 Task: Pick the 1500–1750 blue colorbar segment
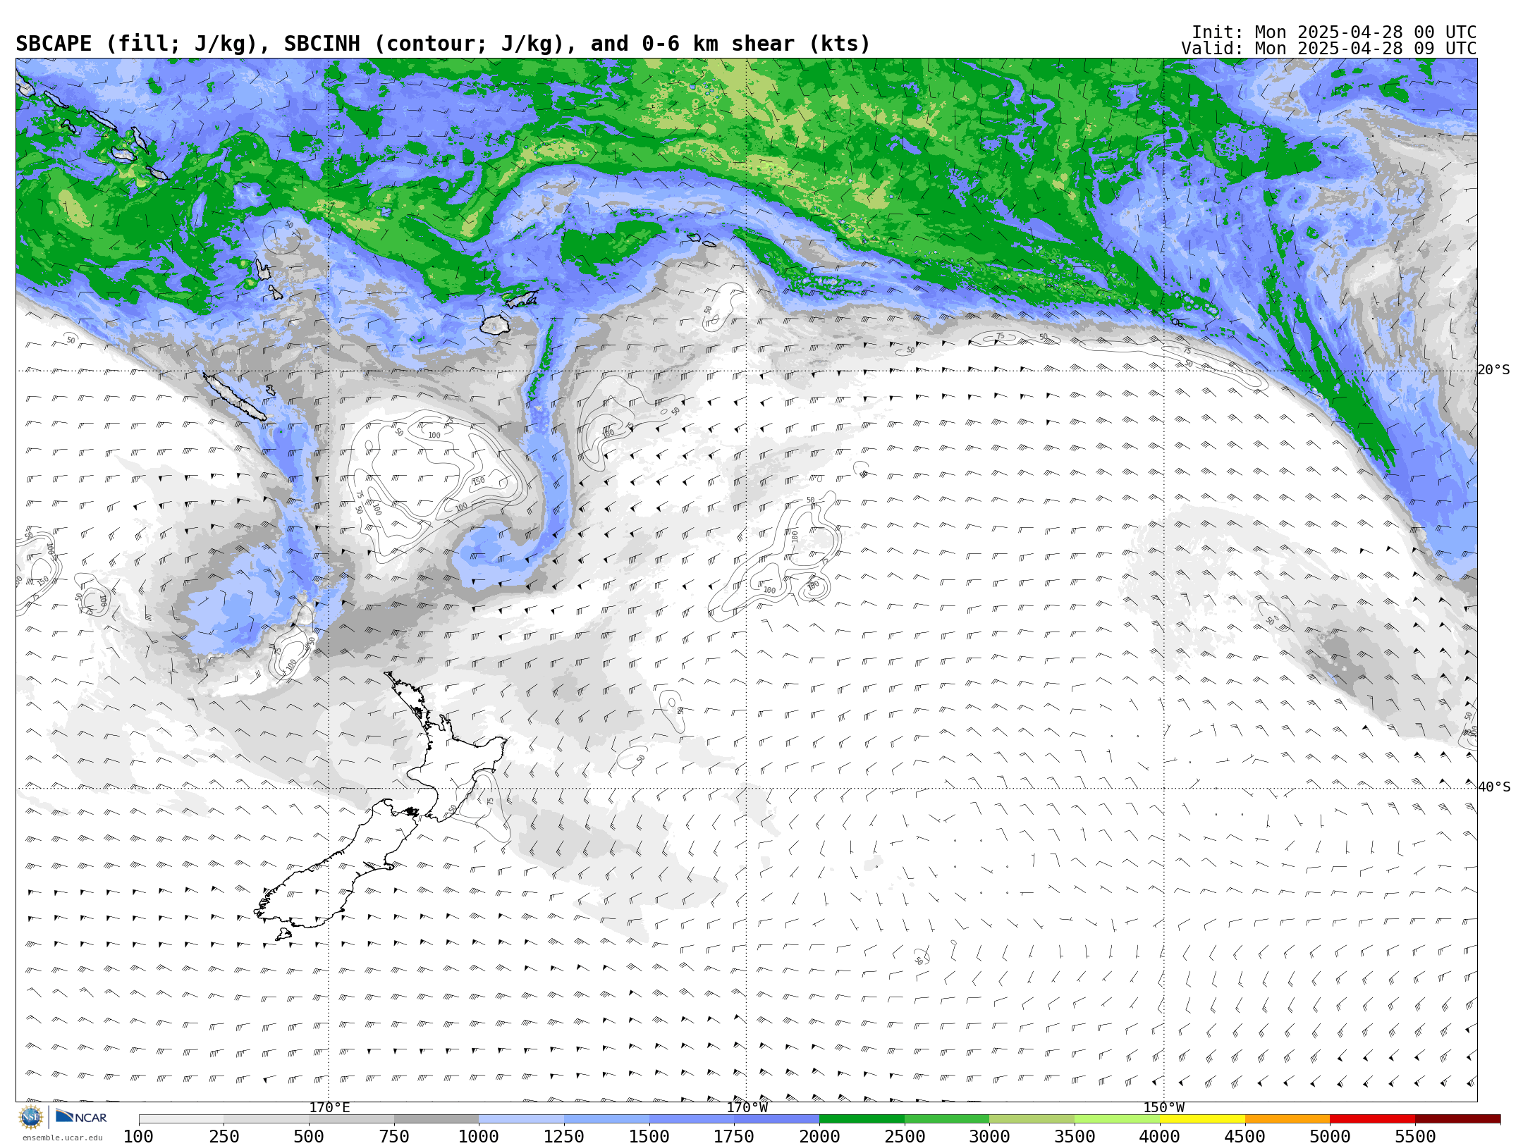coord(692,1119)
